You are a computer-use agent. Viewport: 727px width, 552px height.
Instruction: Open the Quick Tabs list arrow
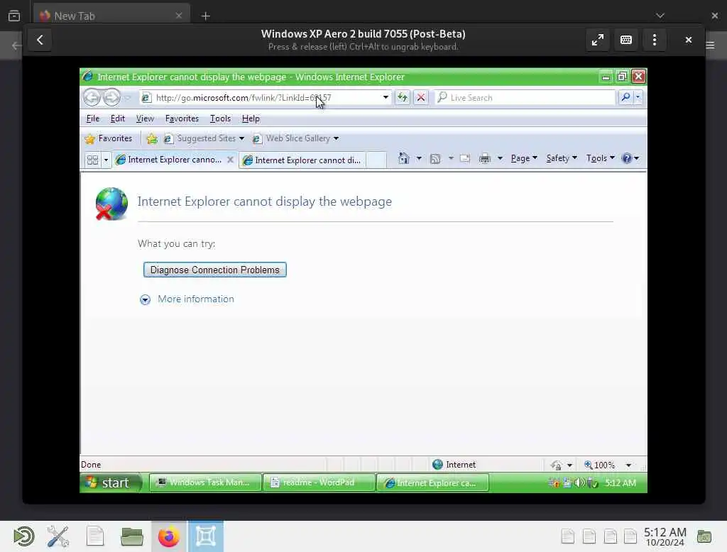pyautogui.click(x=106, y=160)
